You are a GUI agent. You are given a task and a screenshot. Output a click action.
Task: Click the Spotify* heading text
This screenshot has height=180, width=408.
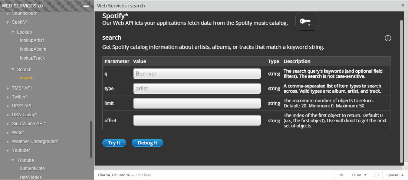pos(115,16)
